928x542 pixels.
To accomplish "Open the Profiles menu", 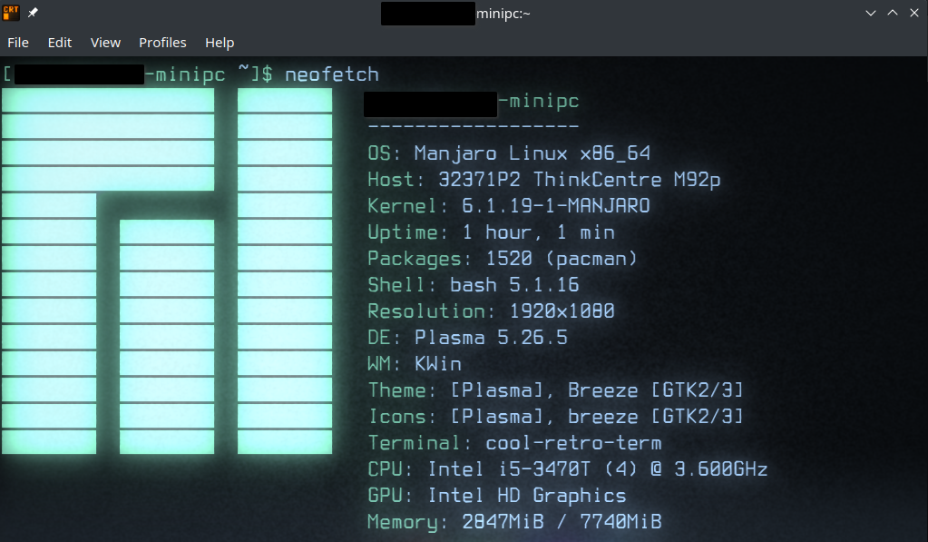I will coord(162,43).
